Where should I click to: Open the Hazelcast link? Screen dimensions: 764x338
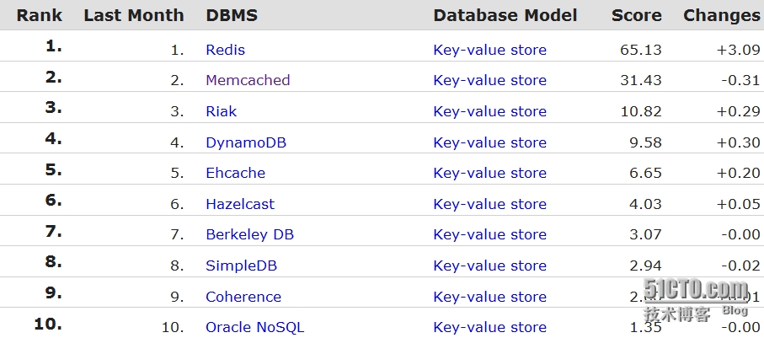coord(240,204)
